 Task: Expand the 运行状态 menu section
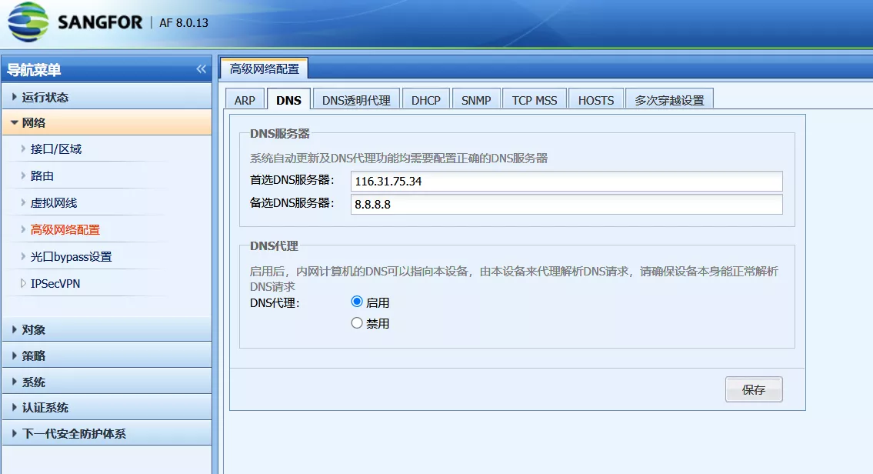[x=45, y=98]
